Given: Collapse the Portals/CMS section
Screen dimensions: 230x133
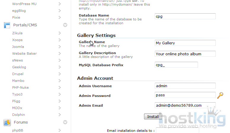Looking at the screenshot, I should tap(65, 25).
